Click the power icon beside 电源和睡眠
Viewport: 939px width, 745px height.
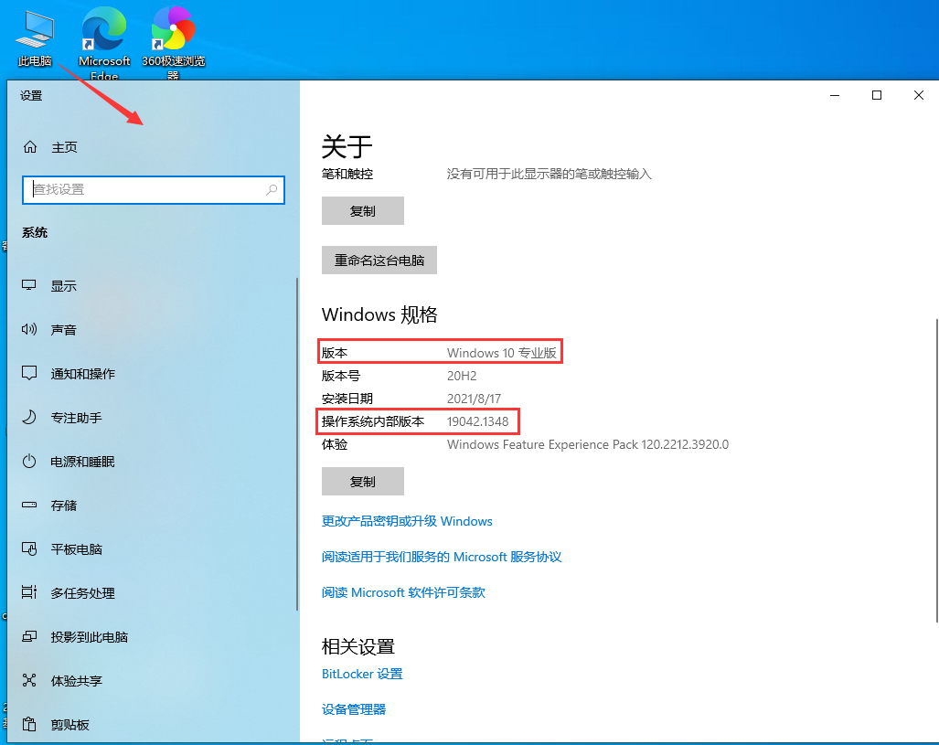(x=28, y=461)
